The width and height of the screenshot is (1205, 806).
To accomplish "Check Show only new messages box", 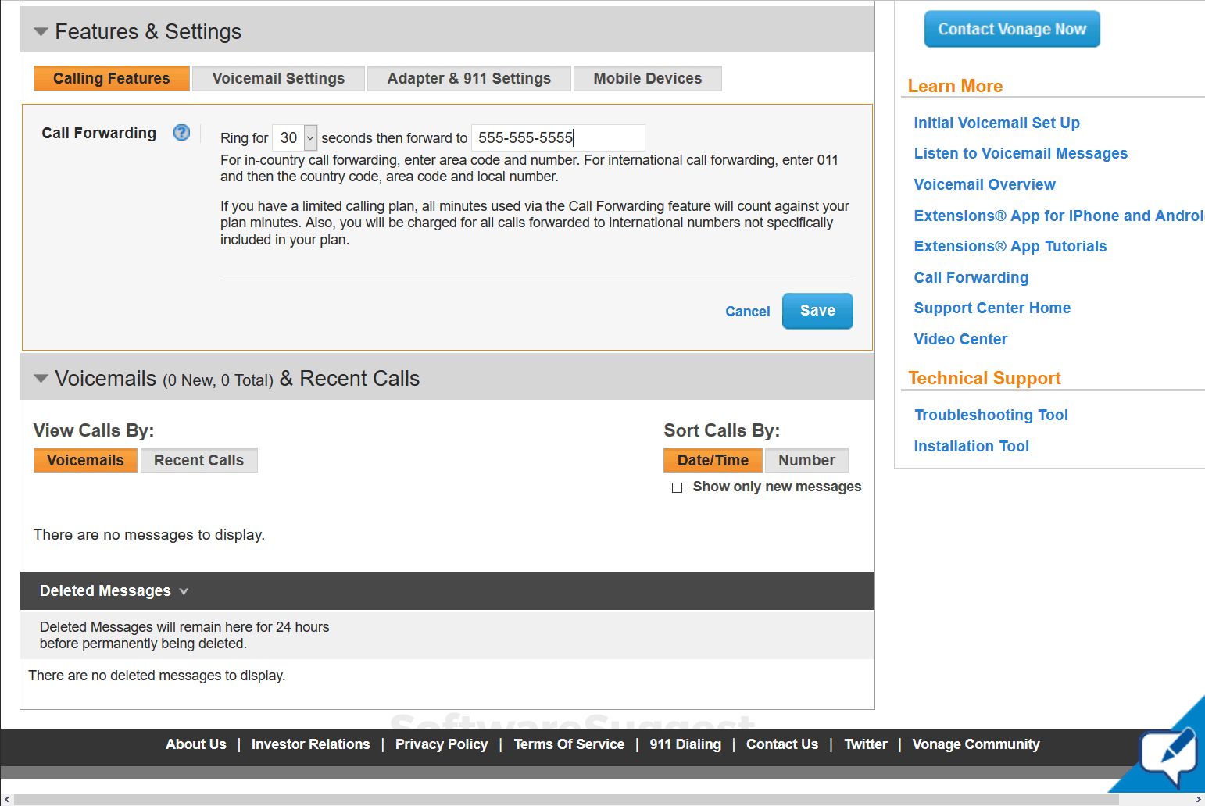I will (x=678, y=487).
